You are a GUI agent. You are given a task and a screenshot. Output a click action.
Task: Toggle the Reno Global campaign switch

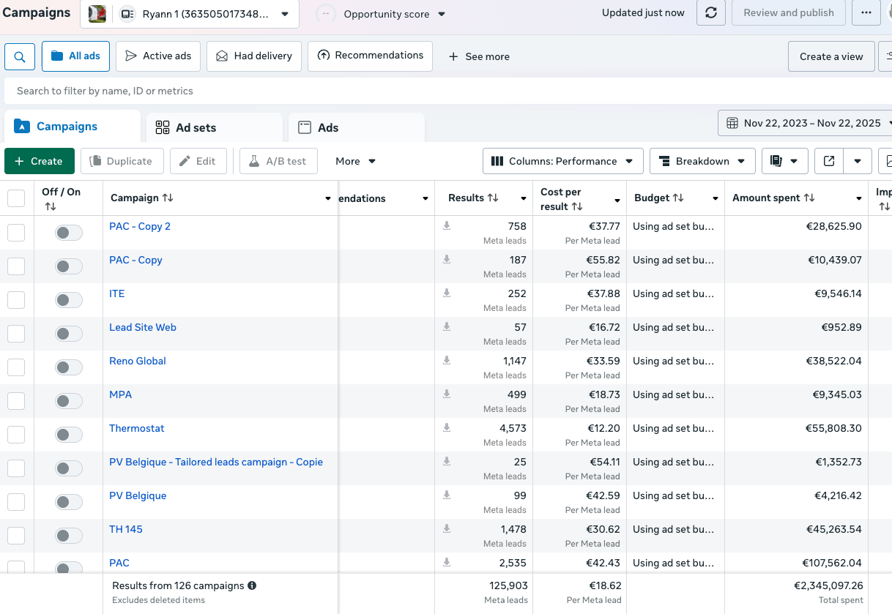pyautogui.click(x=69, y=367)
